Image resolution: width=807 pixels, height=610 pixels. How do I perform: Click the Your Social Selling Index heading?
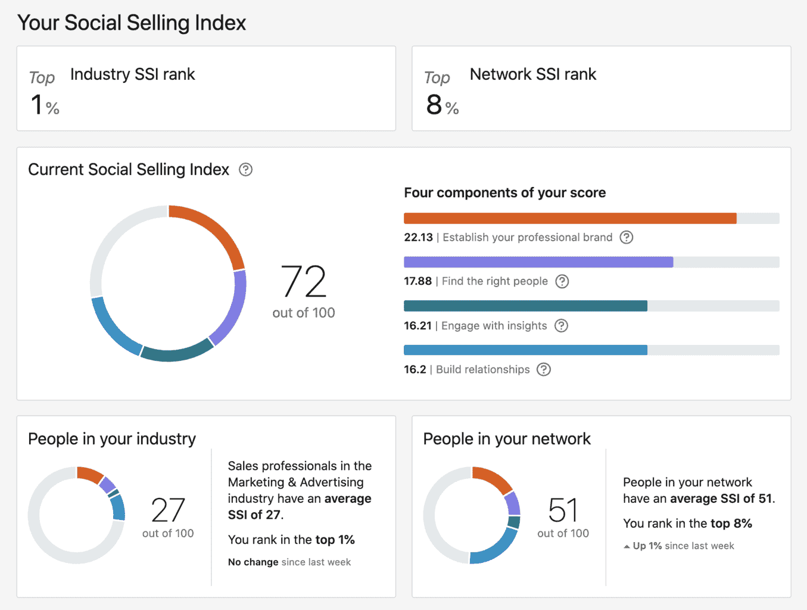click(x=132, y=23)
